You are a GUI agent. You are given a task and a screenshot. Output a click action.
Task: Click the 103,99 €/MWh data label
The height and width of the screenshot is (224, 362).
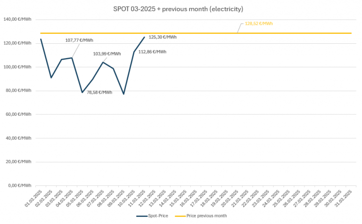point(107,54)
